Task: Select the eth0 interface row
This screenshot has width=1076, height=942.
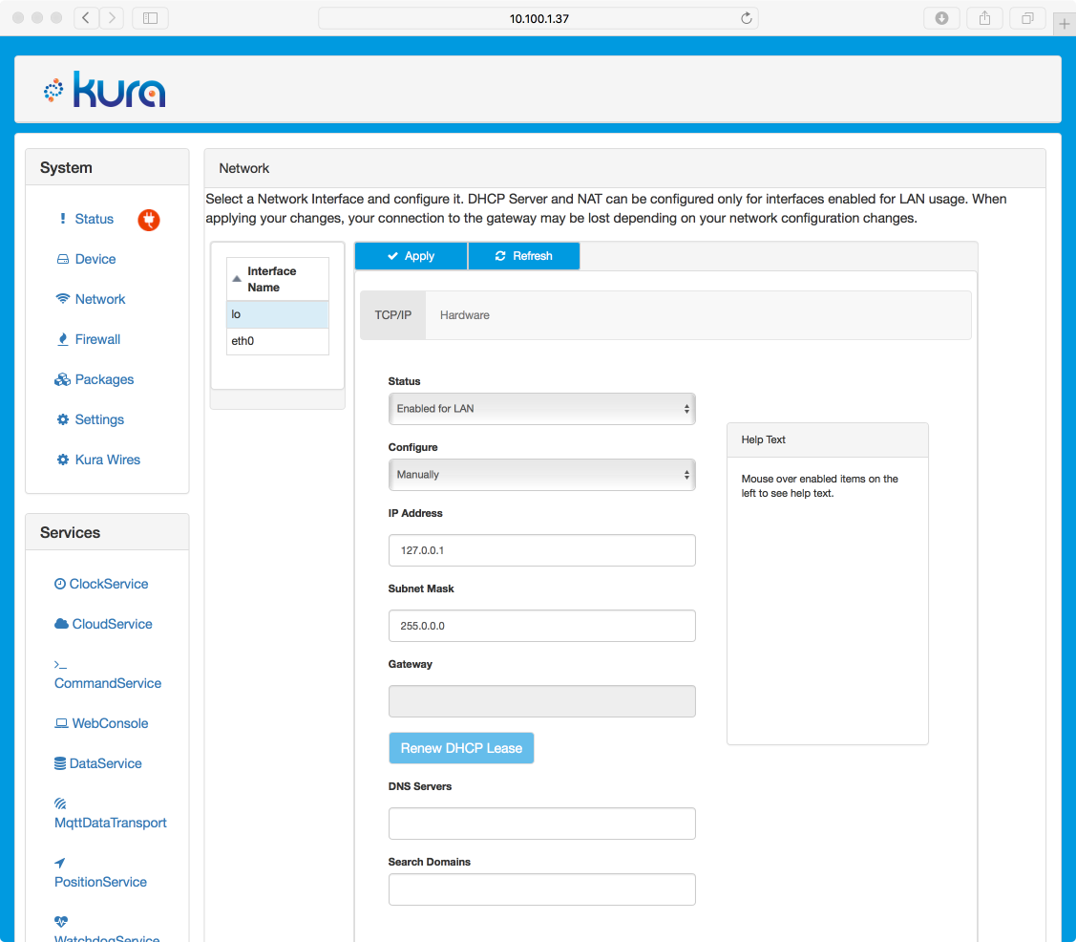Action: (277, 341)
